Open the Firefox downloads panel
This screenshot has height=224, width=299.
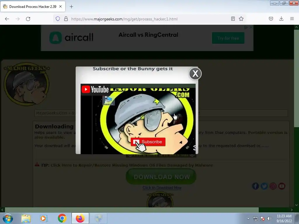coord(281,19)
